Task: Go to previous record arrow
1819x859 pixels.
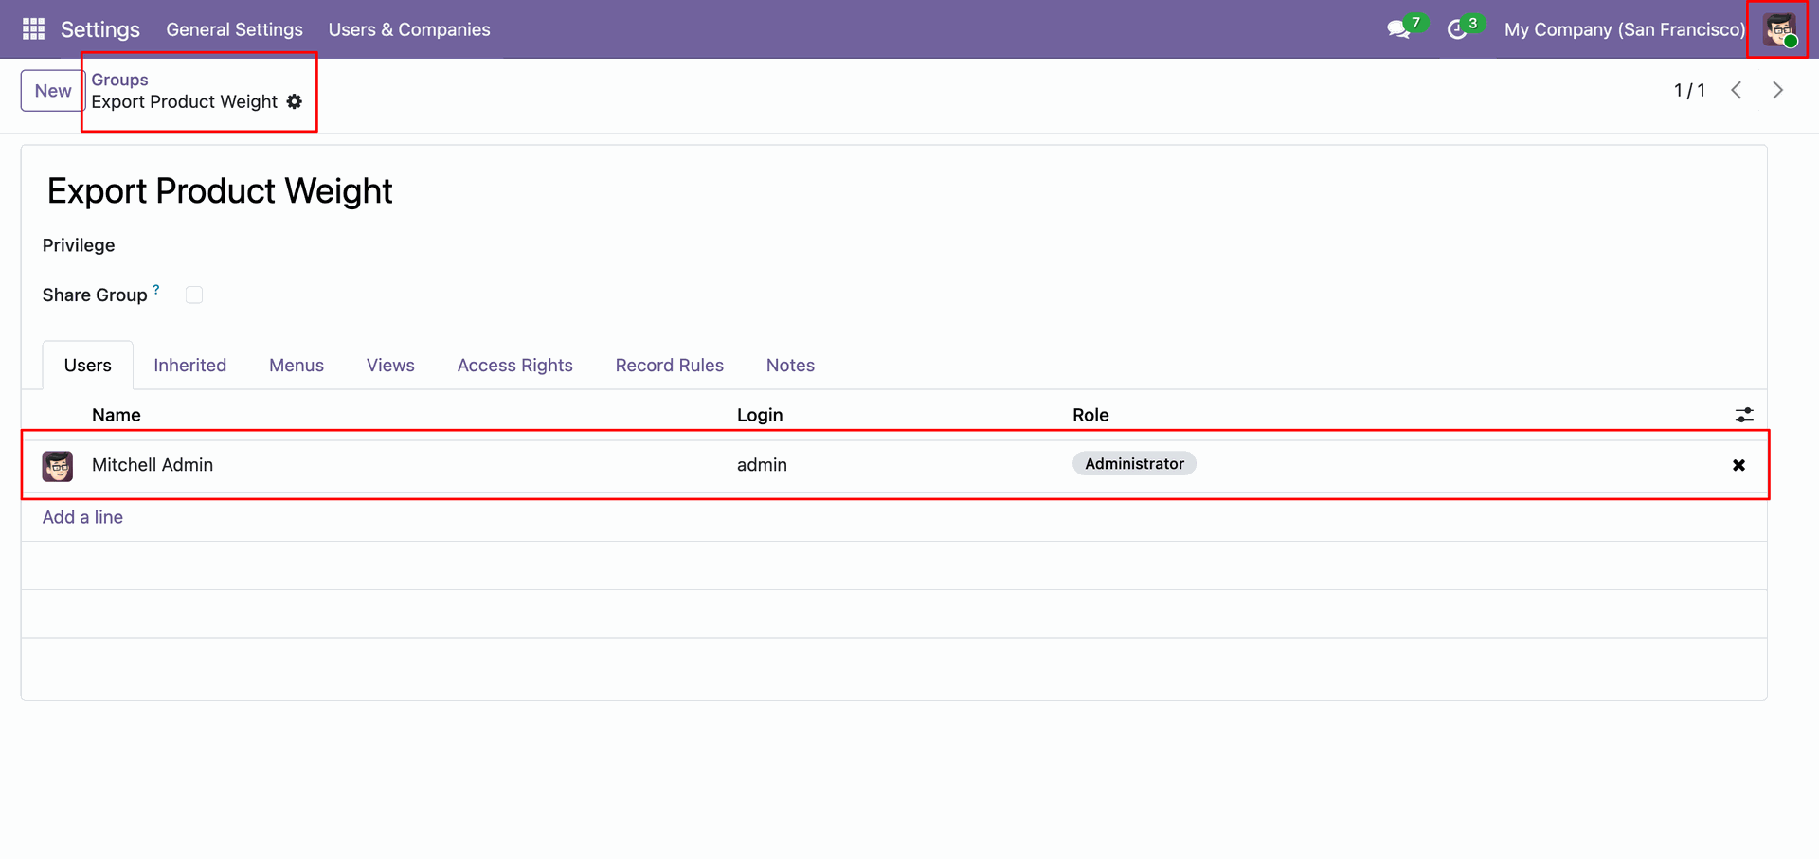Action: pos(1737,90)
